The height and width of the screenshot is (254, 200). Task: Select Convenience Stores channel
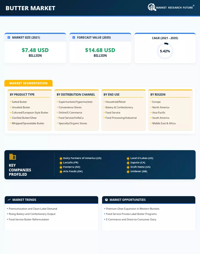[x=70, y=107]
